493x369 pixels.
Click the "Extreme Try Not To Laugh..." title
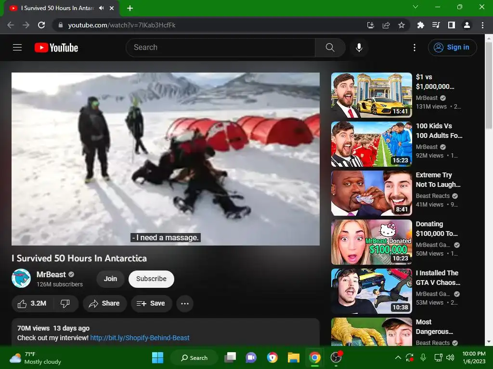tap(438, 180)
